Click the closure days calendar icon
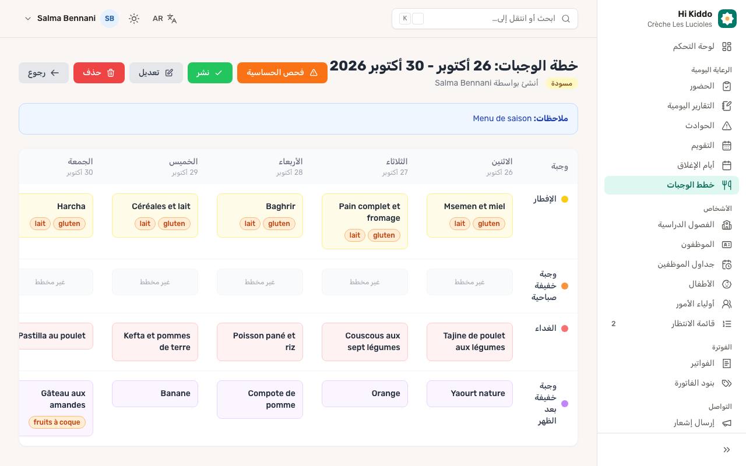This screenshot has width=746, height=466. click(x=727, y=165)
